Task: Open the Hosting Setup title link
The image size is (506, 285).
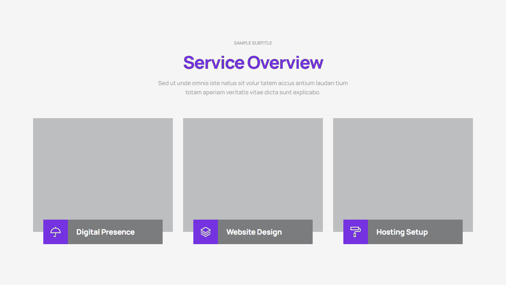Action: click(402, 232)
